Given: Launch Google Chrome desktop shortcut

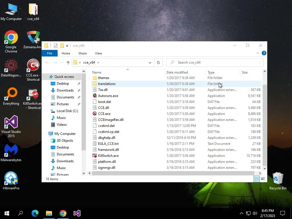Looking at the screenshot, I should coord(11,41).
